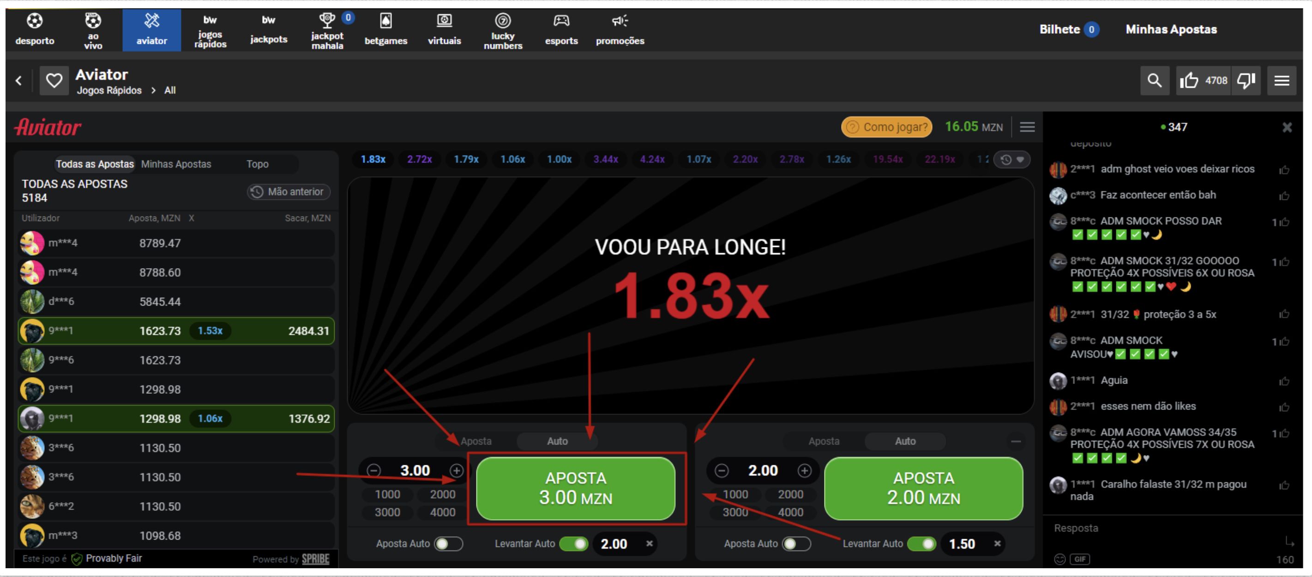Place the APOSTA 3.00 MZN bet
Screen dimensions: 1312x577
pyautogui.click(x=576, y=488)
